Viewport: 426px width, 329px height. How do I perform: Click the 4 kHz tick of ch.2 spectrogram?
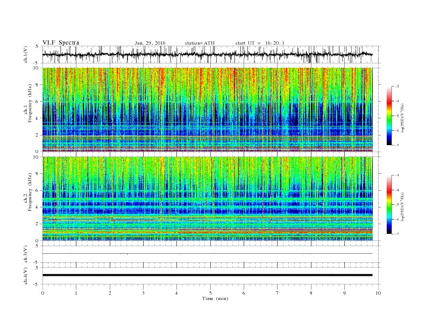[38, 208]
